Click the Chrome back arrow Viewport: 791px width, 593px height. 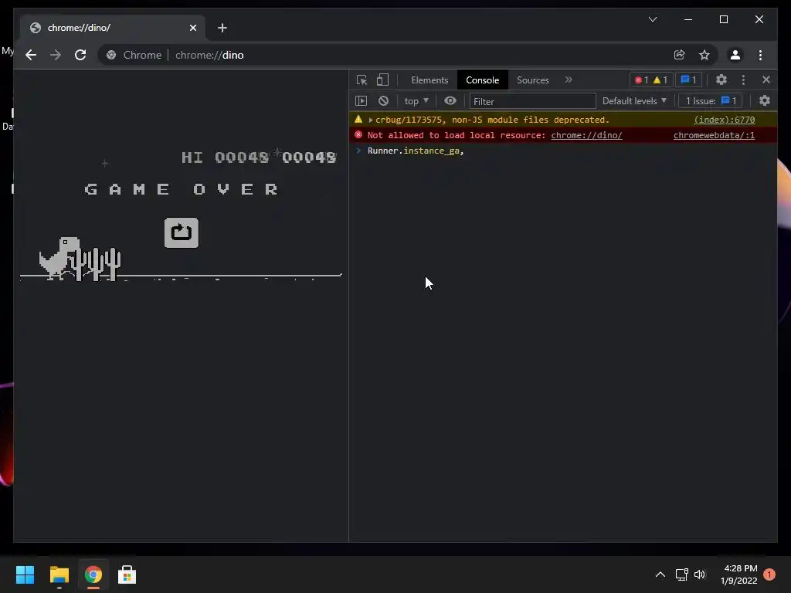31,55
